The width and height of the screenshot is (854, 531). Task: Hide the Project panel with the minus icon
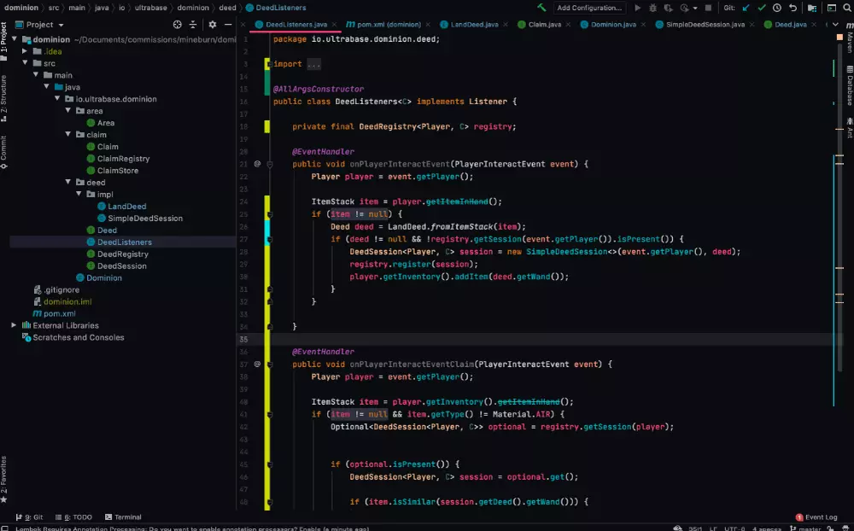(228, 25)
